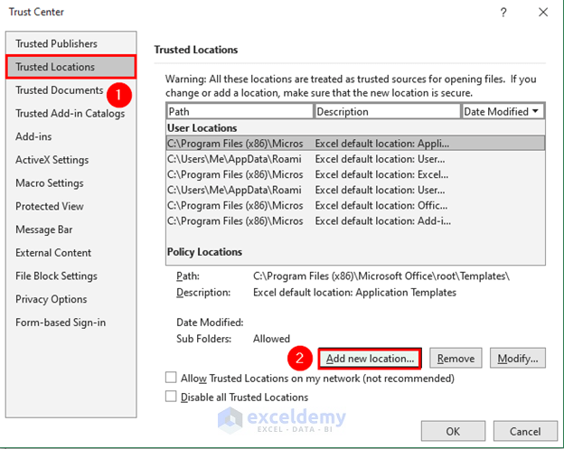View Privacy Options
This screenshot has width=564, height=449.
70,299
